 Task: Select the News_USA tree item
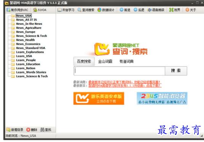click(x=24, y=16)
